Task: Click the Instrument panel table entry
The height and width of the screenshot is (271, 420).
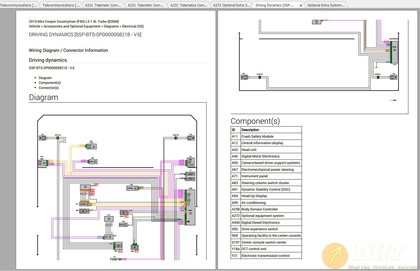Action: click(266, 176)
